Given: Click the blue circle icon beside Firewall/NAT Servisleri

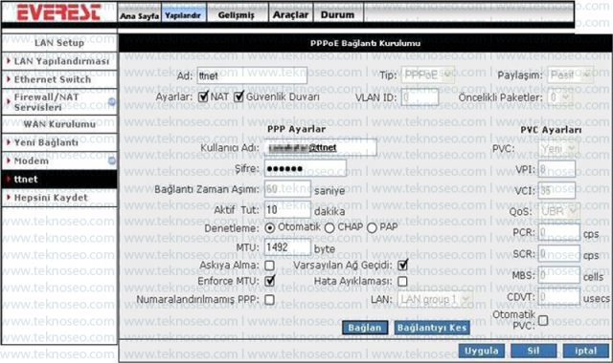Looking at the screenshot, I should (112, 102).
